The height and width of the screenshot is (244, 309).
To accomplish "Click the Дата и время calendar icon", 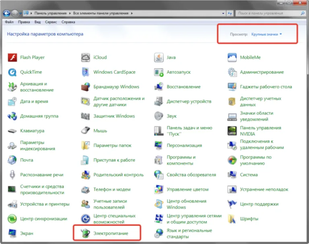I will click(x=12, y=101).
